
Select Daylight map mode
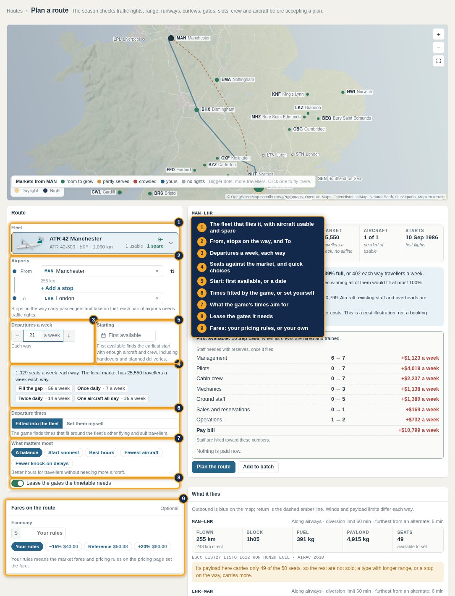click(x=26, y=191)
